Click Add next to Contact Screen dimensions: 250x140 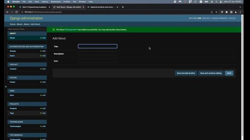(43, 69)
